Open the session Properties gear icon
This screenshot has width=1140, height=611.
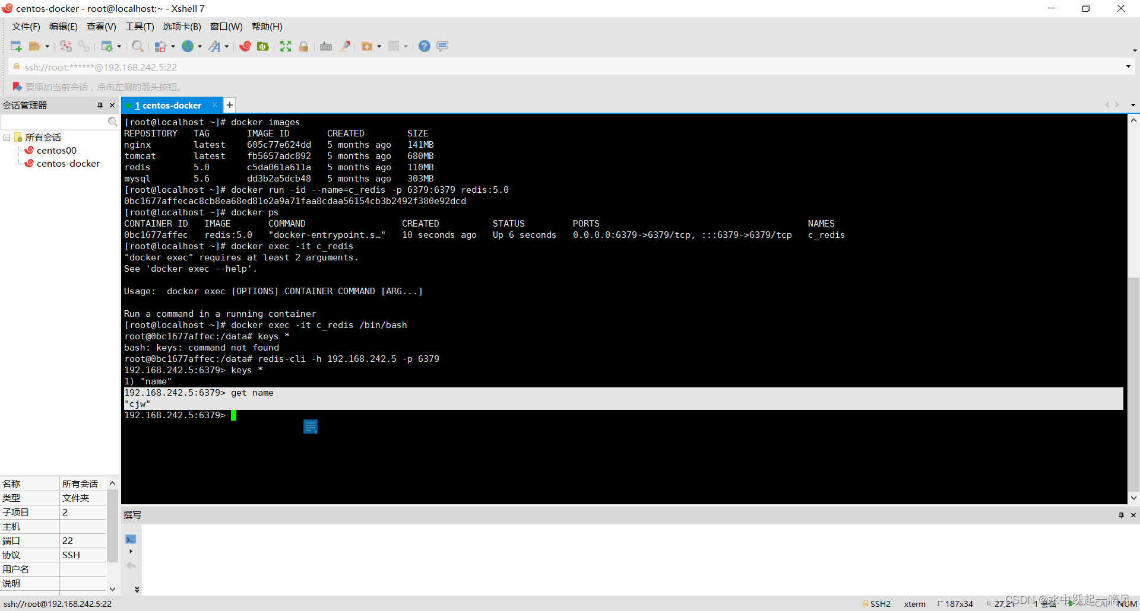107,46
